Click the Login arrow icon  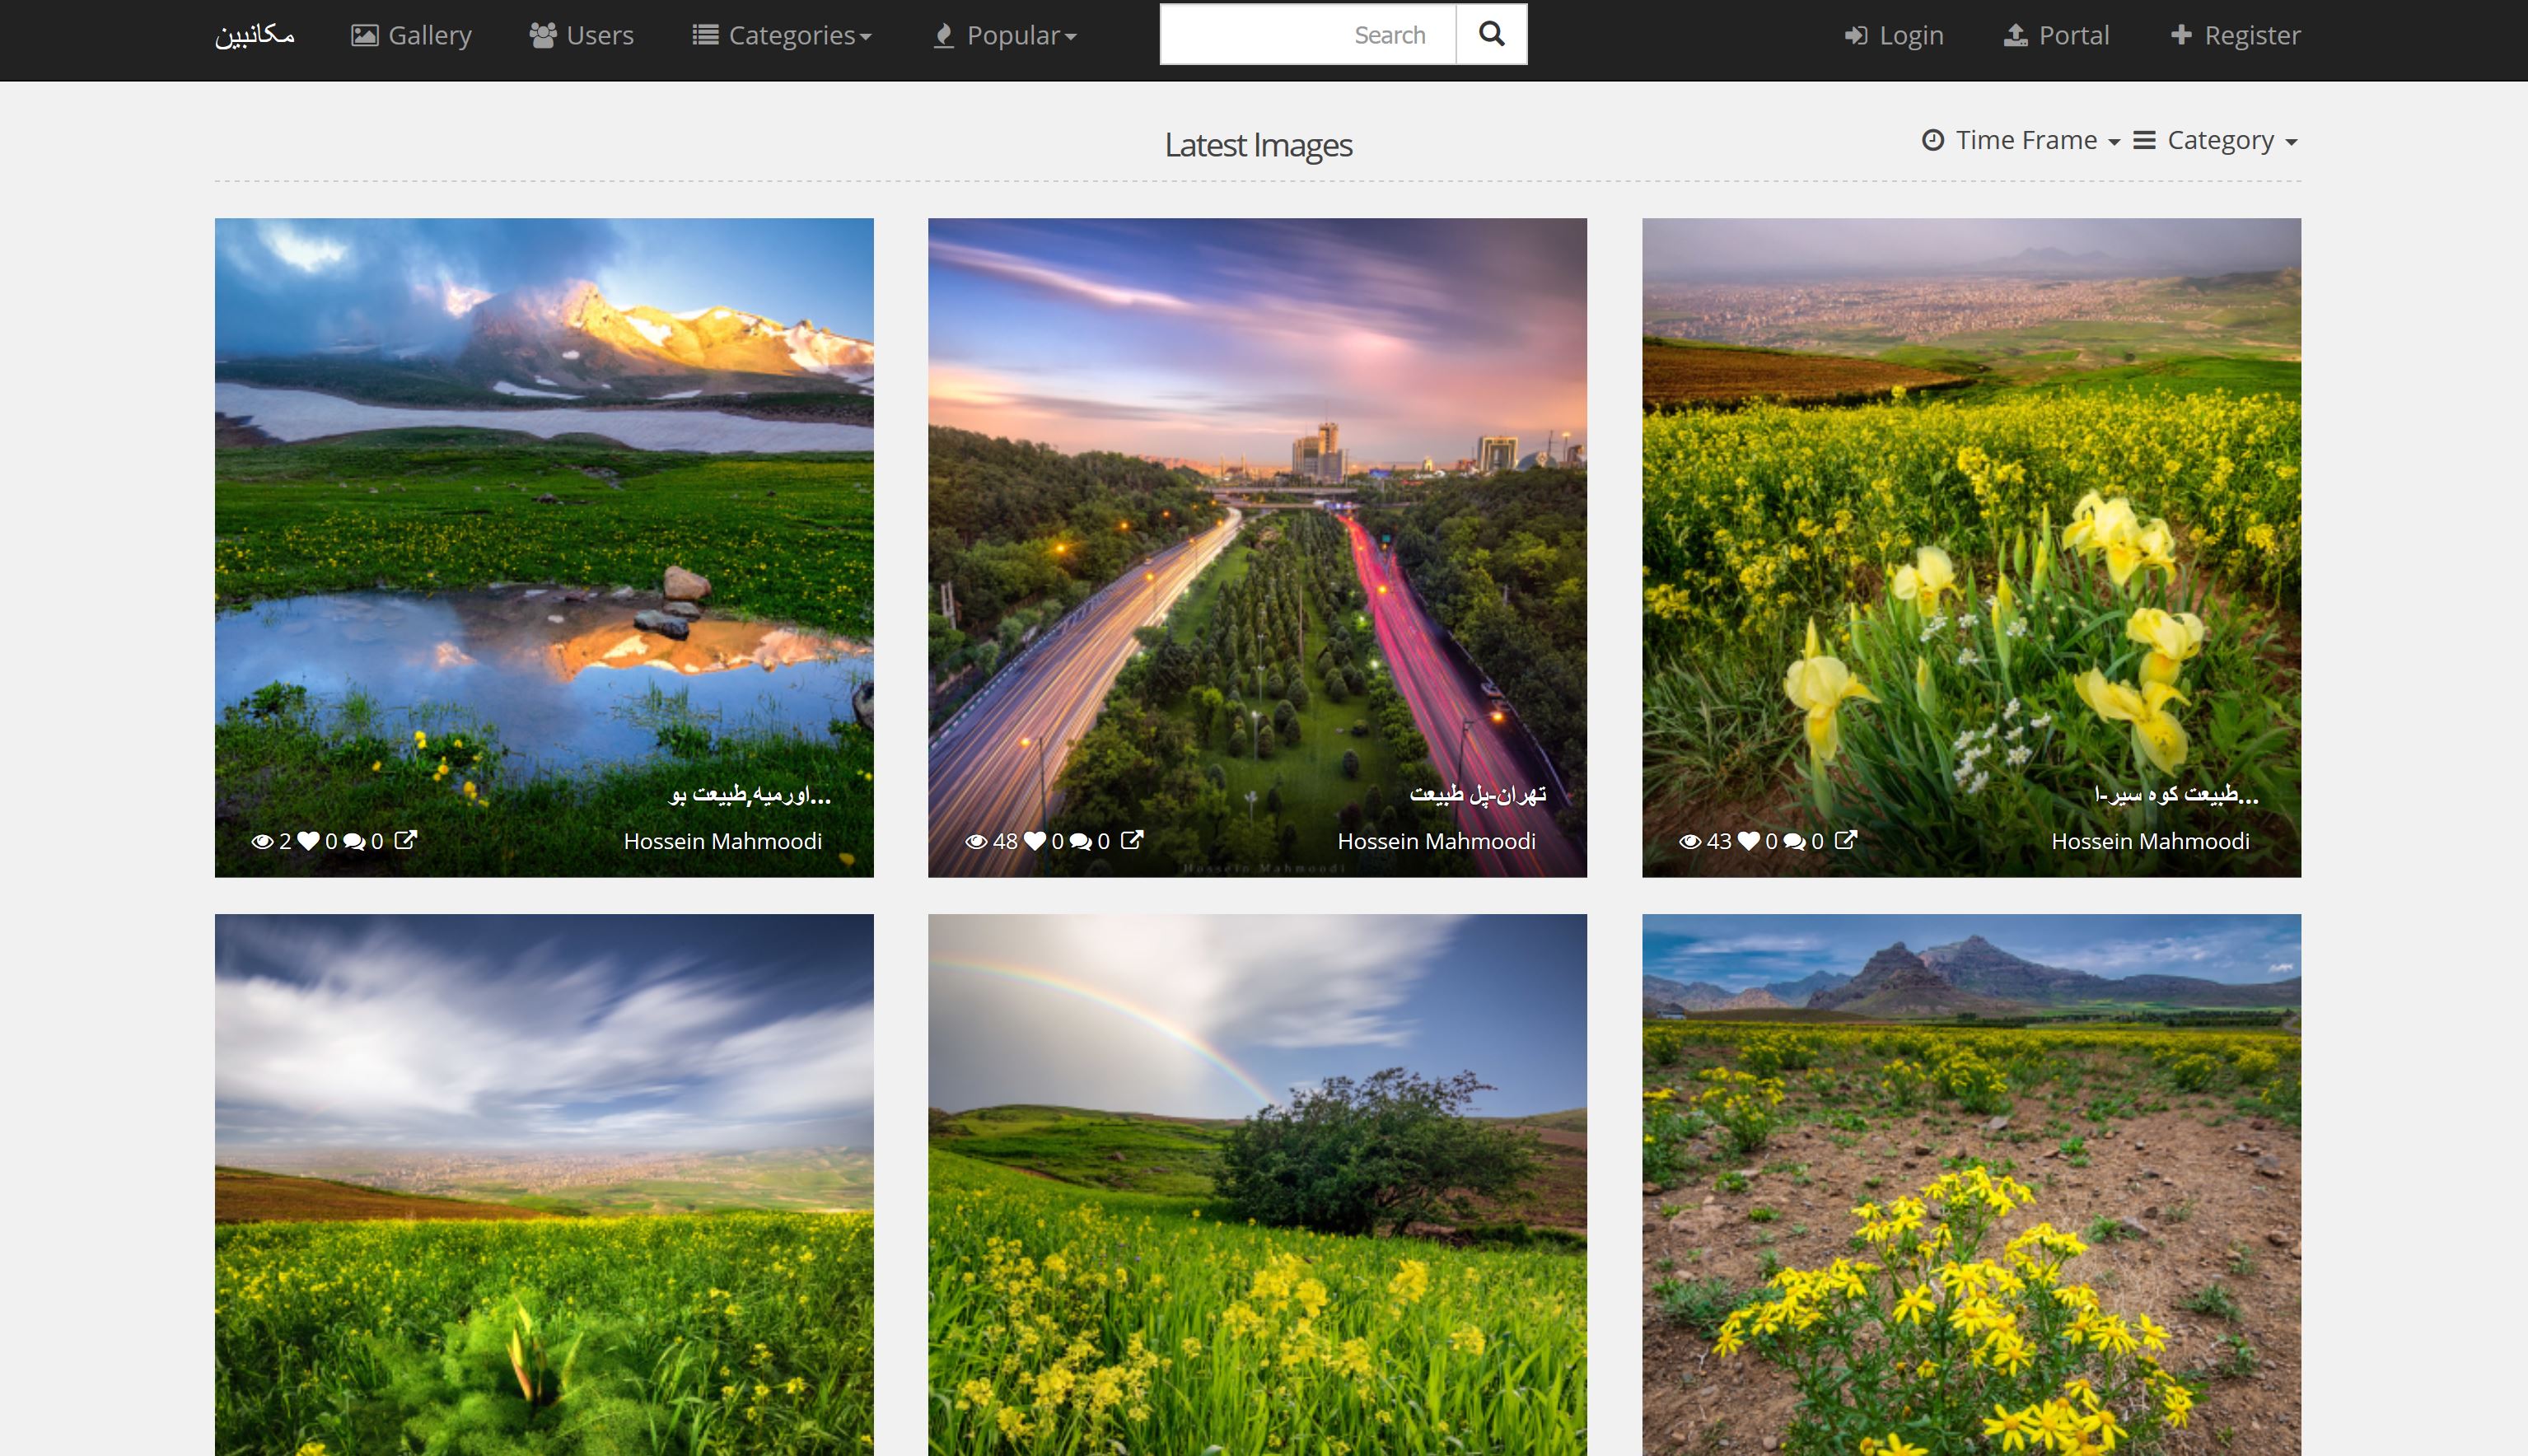1856,36
